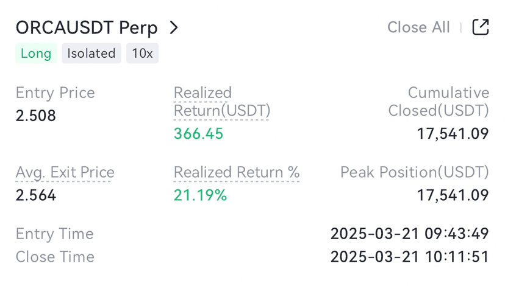Open the Realized Return % label explanation
505x286 pixels.
point(237,173)
